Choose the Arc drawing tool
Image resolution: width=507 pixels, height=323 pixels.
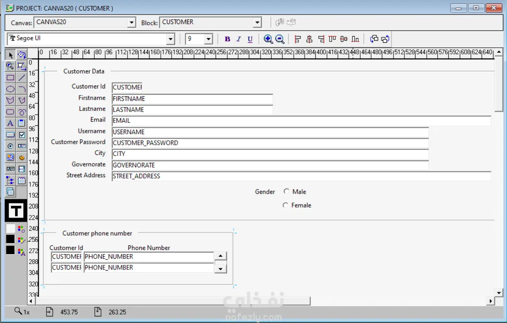(22, 89)
